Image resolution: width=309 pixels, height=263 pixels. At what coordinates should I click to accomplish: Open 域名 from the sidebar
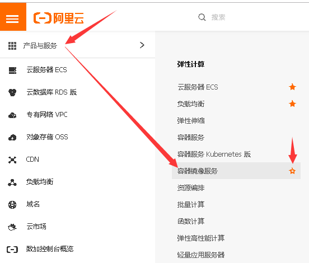coord(33,204)
